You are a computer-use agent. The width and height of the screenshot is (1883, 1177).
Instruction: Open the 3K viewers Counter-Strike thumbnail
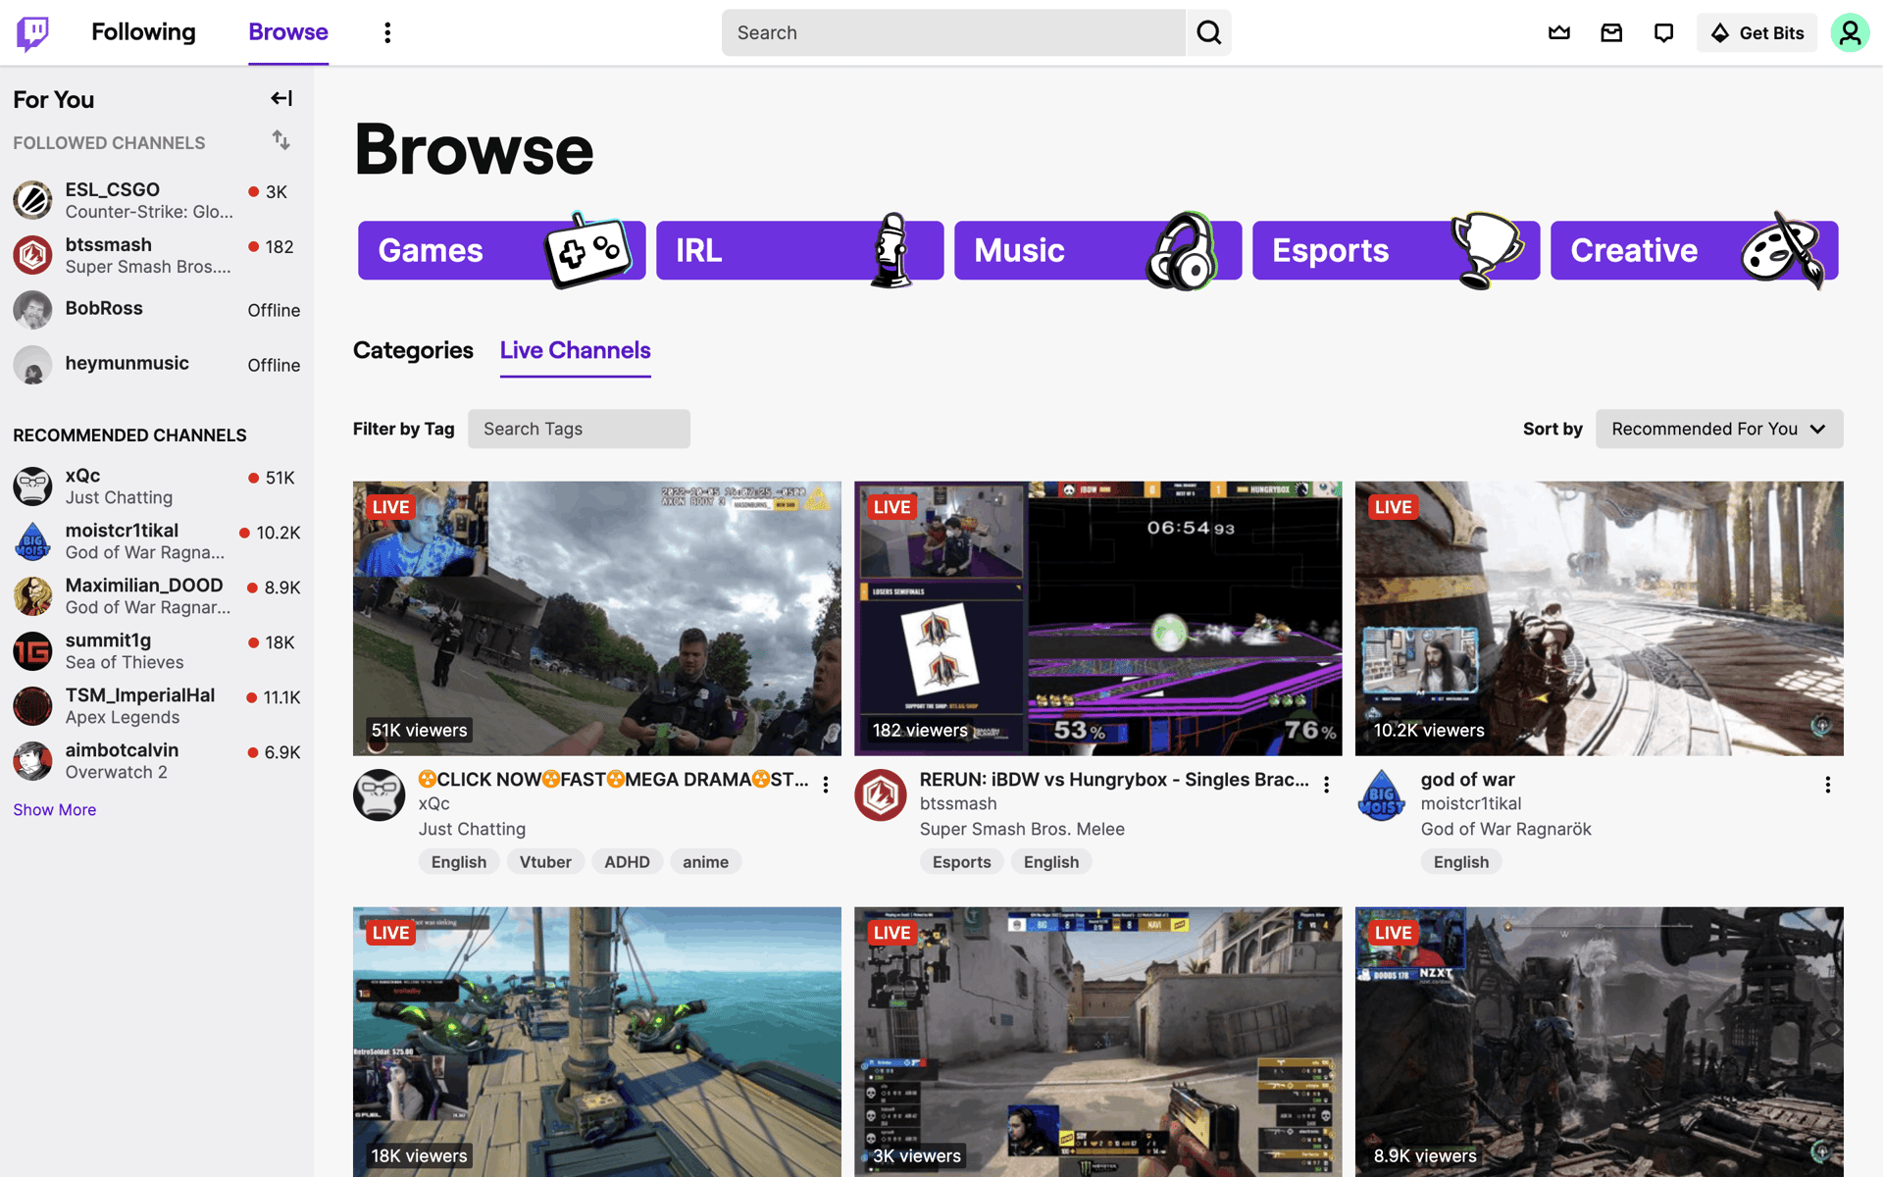pos(1098,1042)
